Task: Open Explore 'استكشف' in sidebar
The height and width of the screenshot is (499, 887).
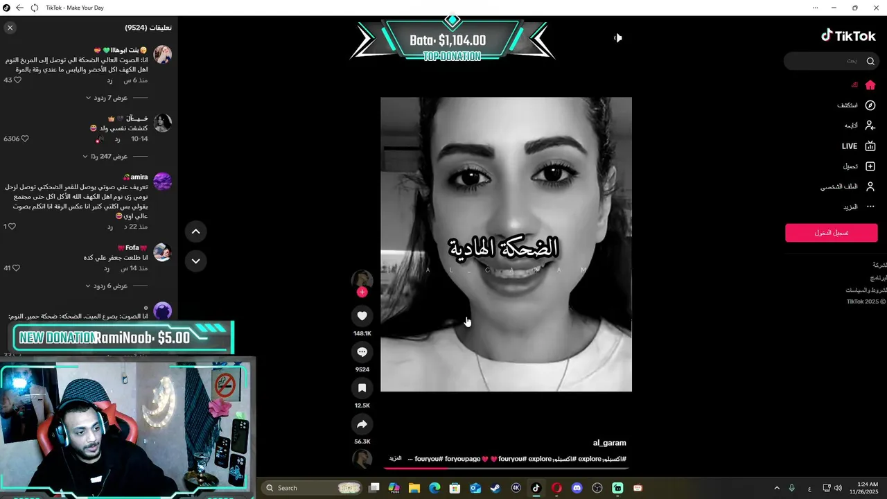Action: [x=857, y=105]
